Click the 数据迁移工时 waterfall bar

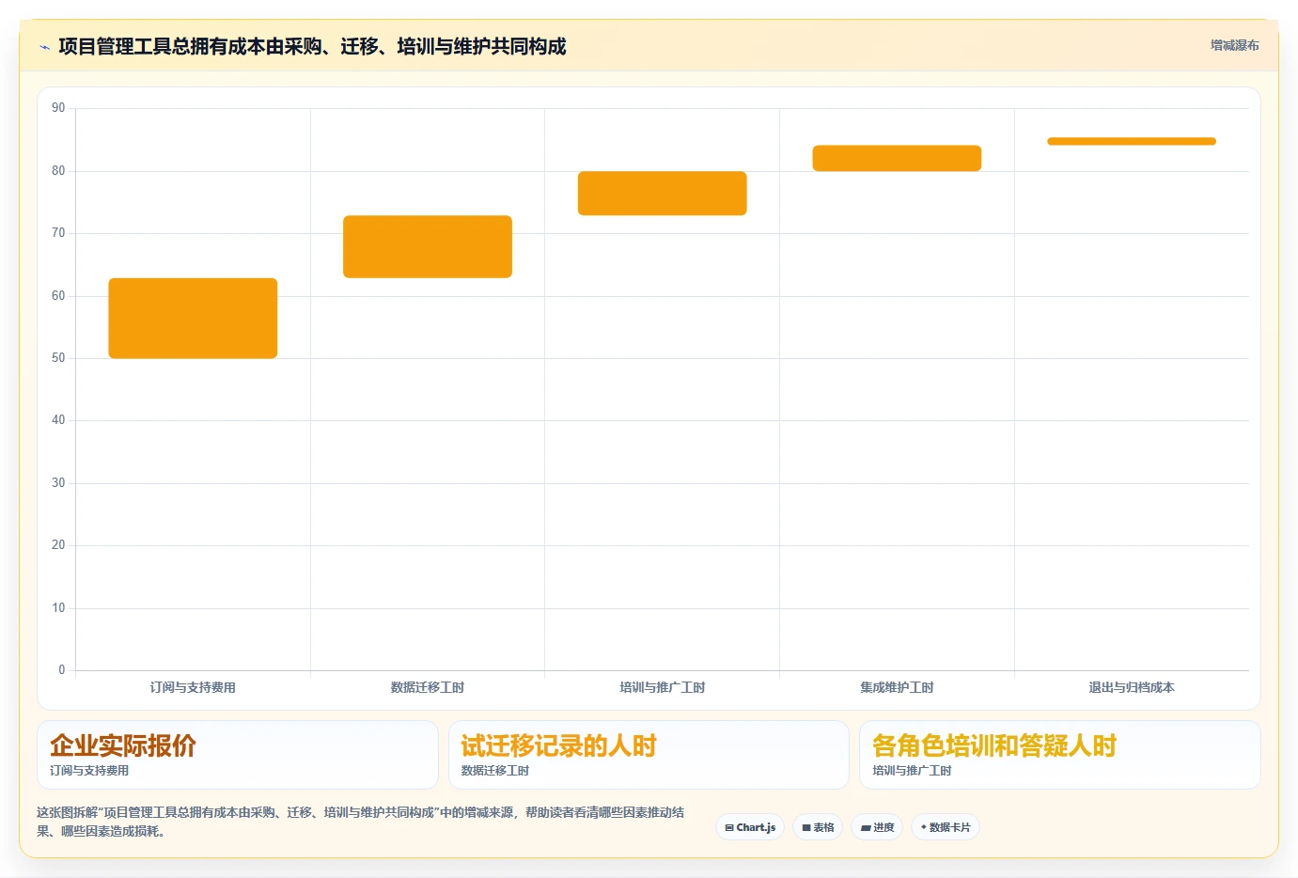point(428,246)
